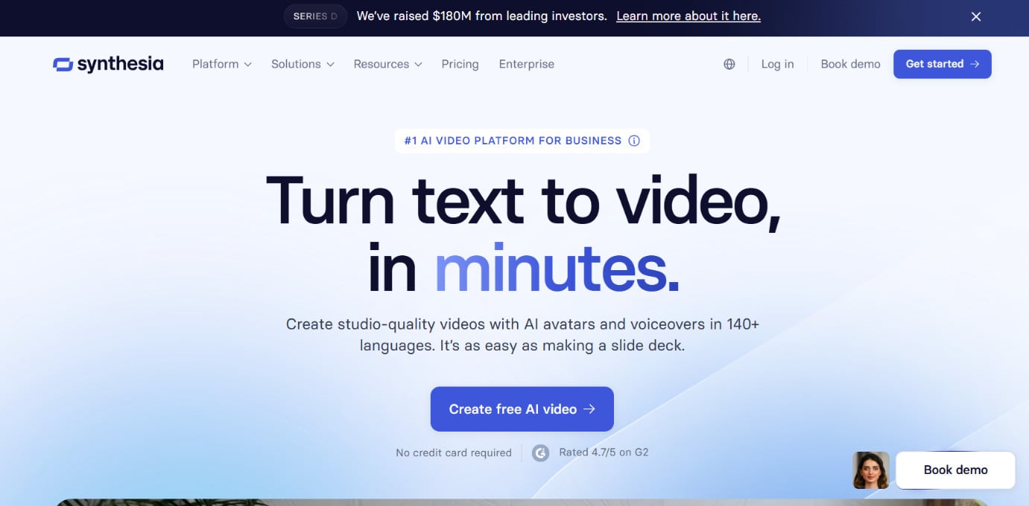Open the language globe icon
Screen dimensions: 1029x506
click(729, 64)
